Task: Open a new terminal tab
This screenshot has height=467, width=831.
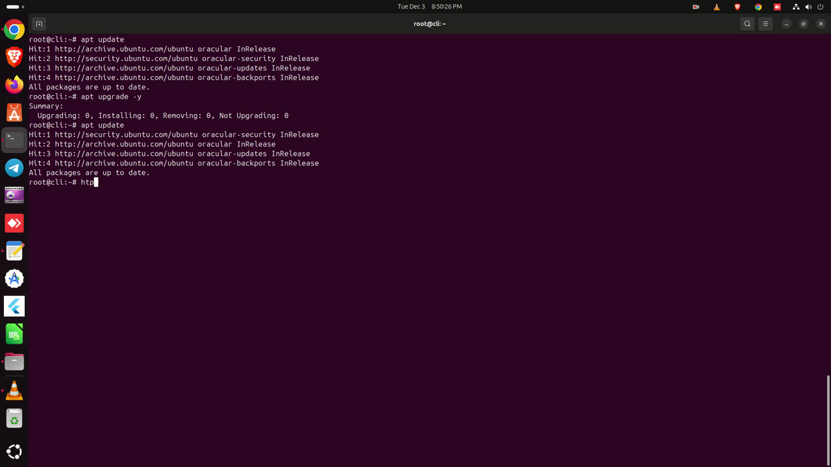Action: pyautogui.click(x=39, y=24)
